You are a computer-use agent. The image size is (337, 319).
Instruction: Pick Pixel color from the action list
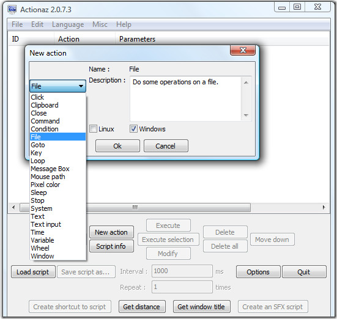pyautogui.click(x=45, y=185)
